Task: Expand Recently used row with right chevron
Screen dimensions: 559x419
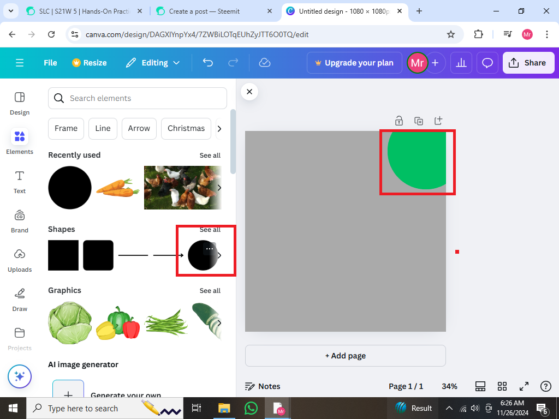Action: point(219,188)
